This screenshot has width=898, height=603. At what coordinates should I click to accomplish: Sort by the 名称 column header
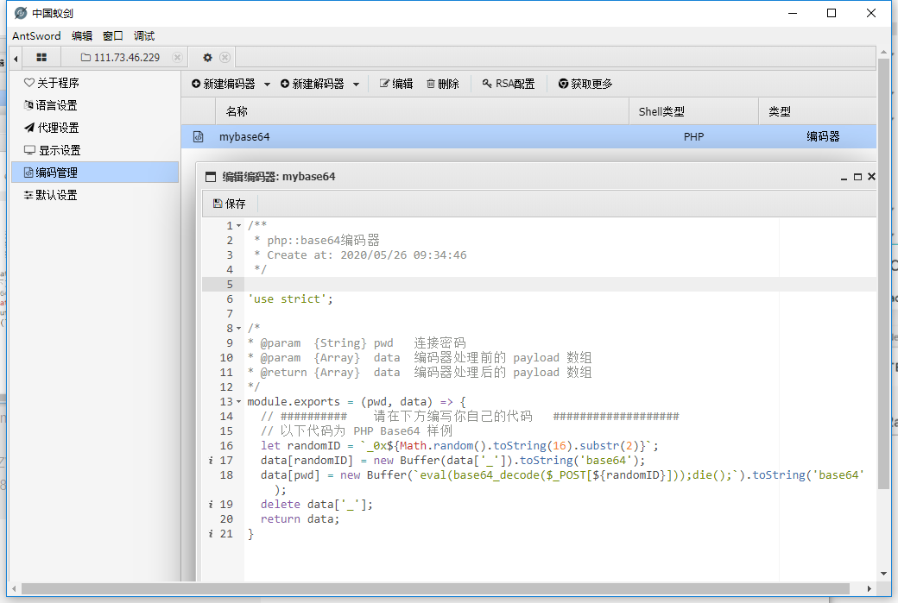pyautogui.click(x=422, y=111)
